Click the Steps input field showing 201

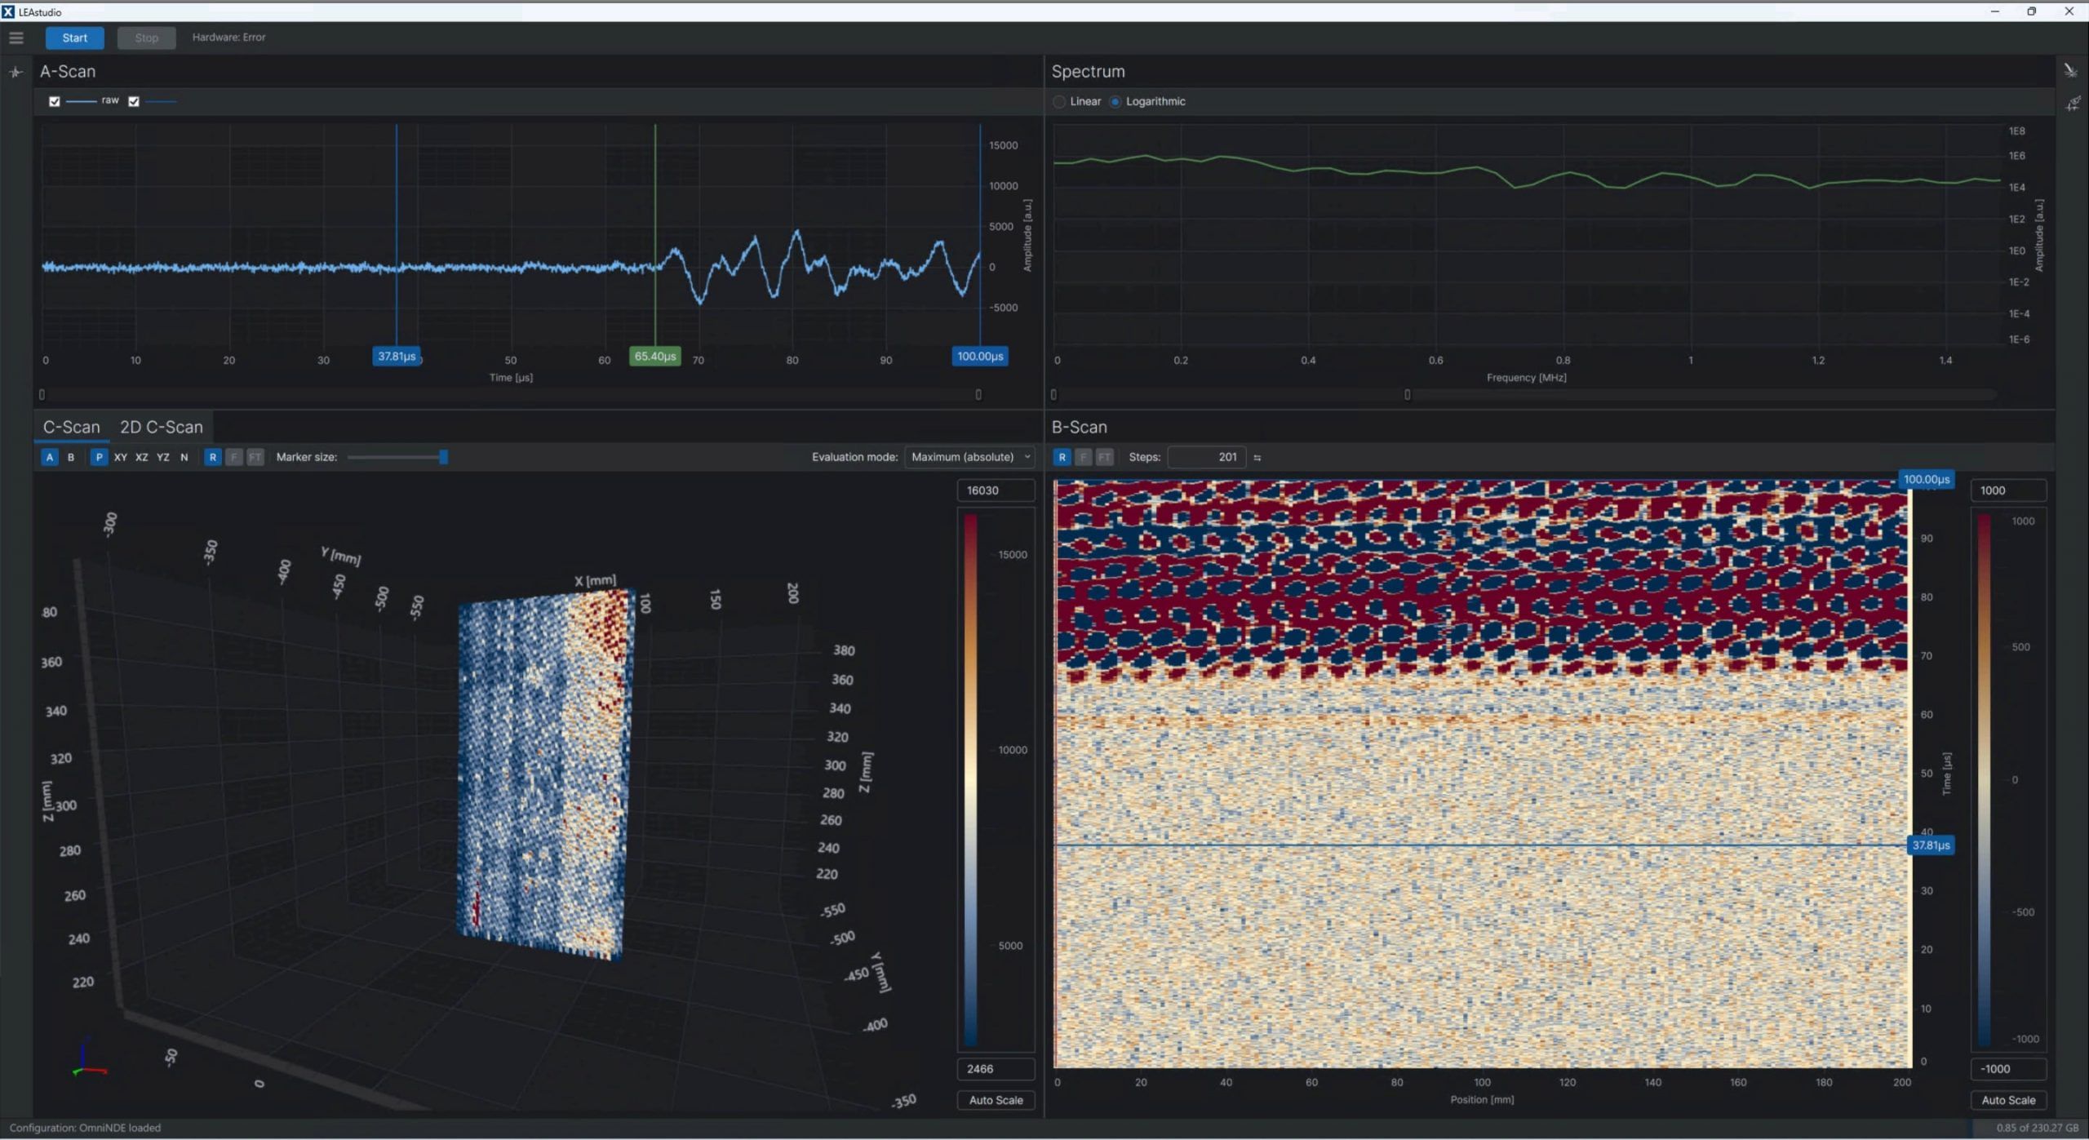1208,457
